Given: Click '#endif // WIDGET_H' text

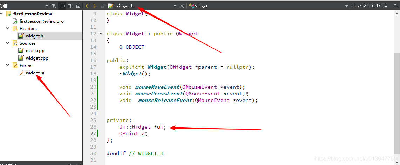Looking at the screenshot, I should click(x=135, y=153).
